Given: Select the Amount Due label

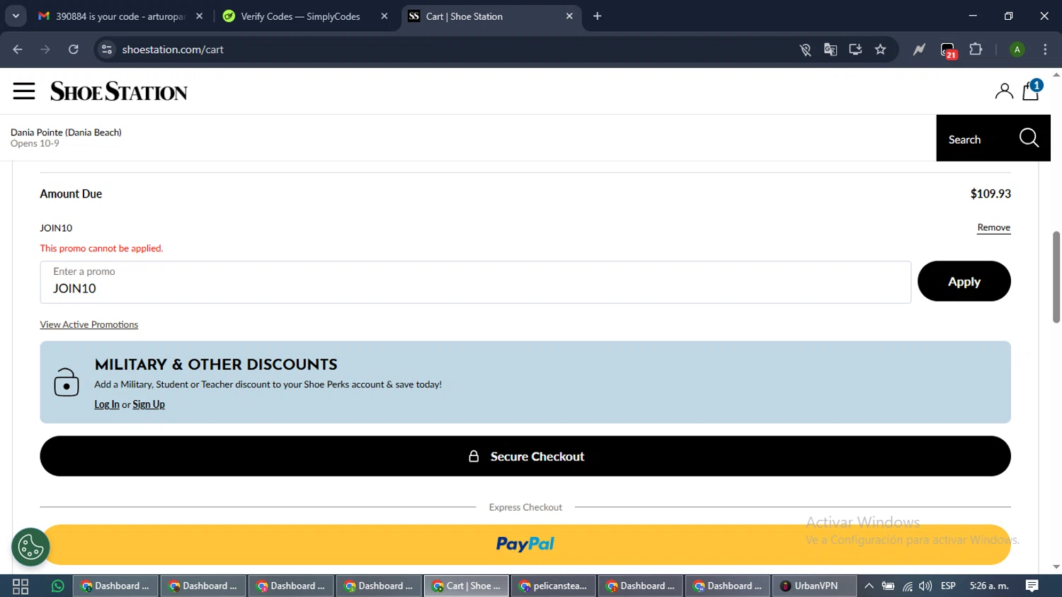Looking at the screenshot, I should pyautogui.click(x=71, y=194).
